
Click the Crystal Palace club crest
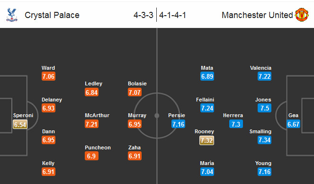point(12,15)
